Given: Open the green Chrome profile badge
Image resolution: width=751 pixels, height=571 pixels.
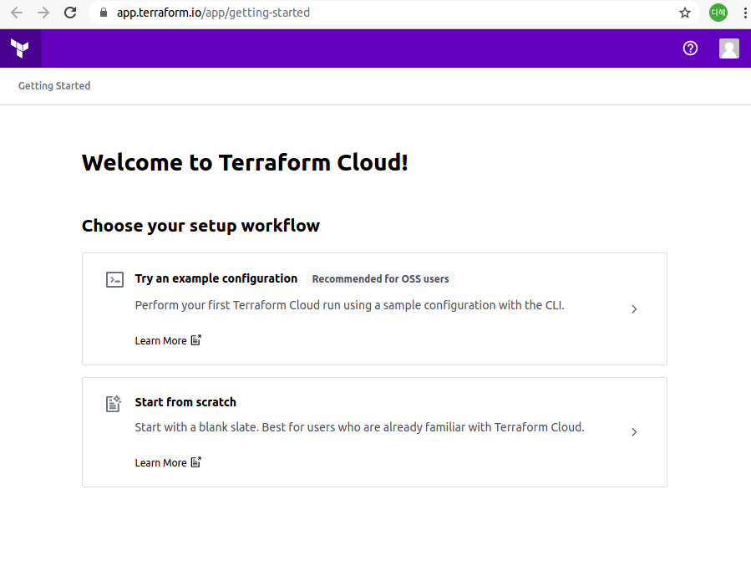Looking at the screenshot, I should 718,13.
